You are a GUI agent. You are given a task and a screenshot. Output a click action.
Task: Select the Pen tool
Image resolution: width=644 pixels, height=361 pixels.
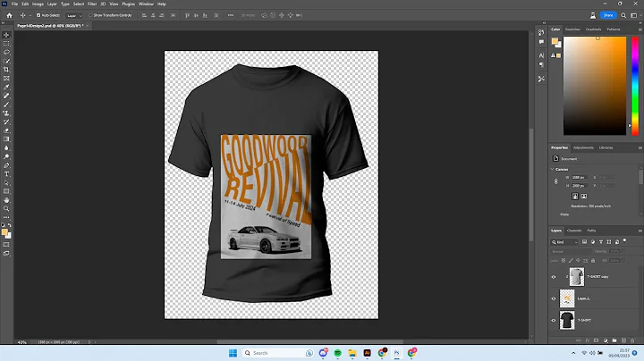(x=6, y=165)
